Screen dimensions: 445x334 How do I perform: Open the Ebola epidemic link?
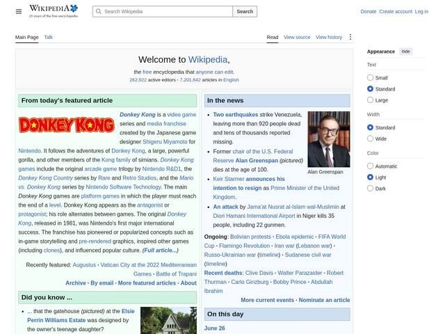295,237
